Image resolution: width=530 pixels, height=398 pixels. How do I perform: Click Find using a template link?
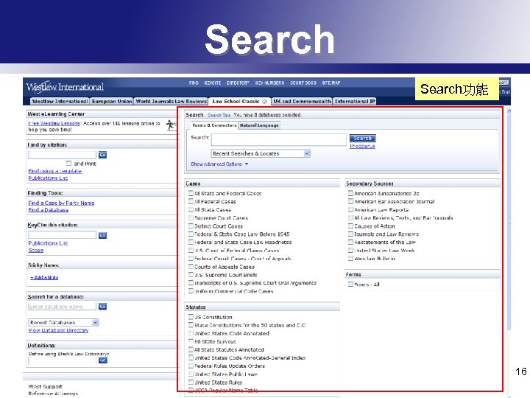54,171
